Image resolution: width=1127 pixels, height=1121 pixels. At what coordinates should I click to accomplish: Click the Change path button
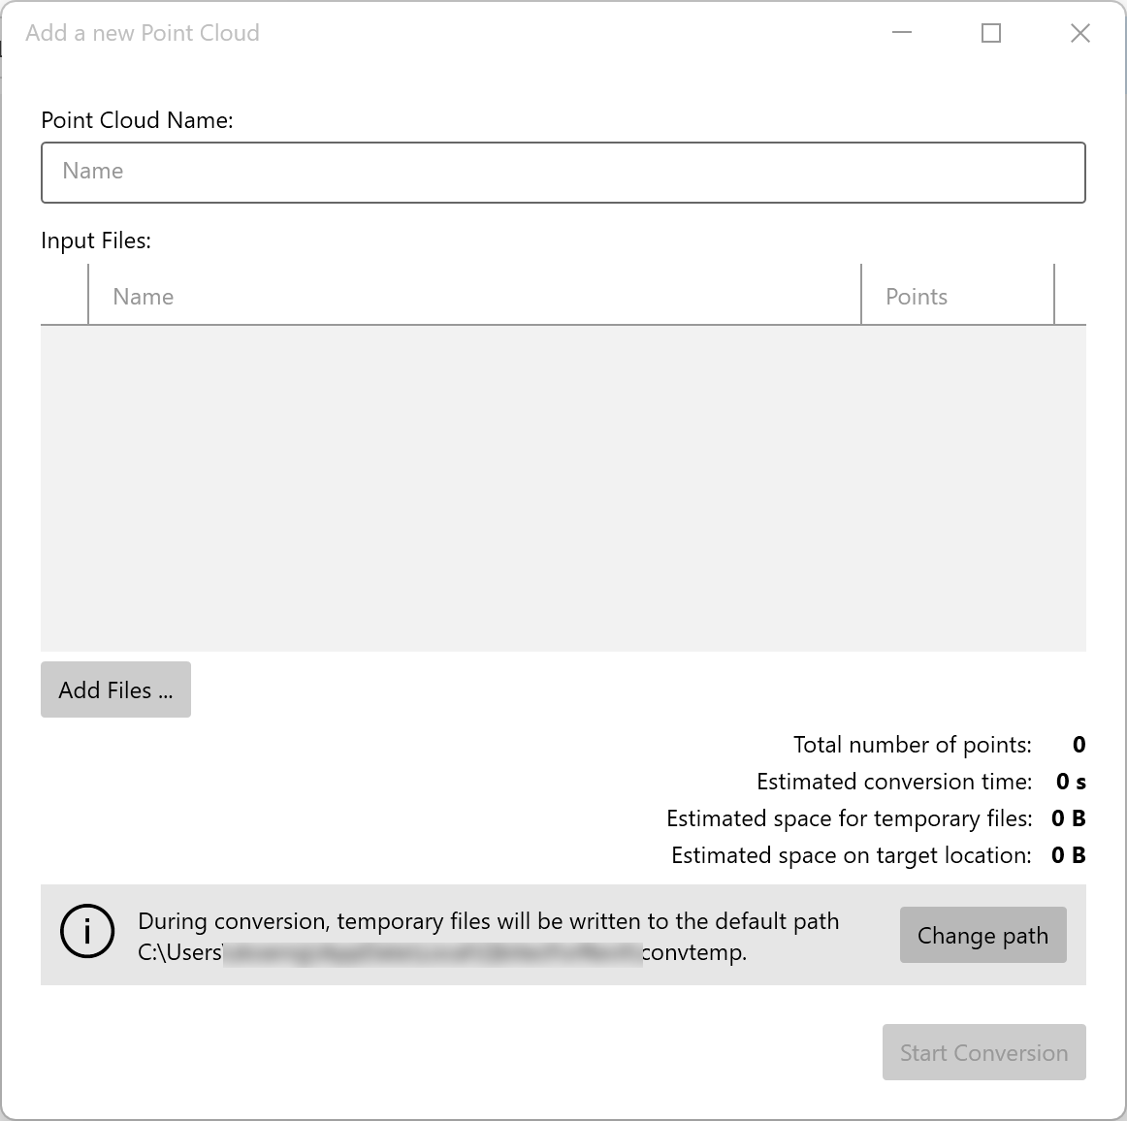tap(982, 935)
